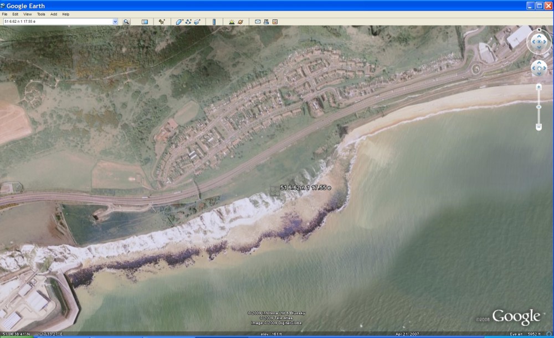Screen dimensions: 554x338
Task: Open the Add menu
Action: (x=54, y=14)
